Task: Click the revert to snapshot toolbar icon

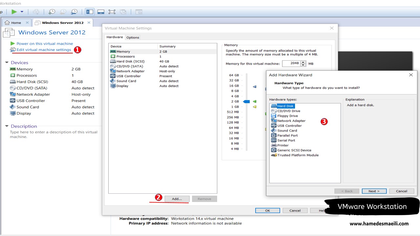Action: pos(63,12)
